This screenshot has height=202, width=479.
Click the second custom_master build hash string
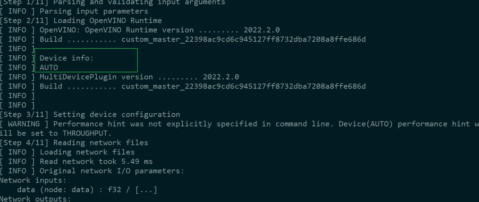point(243,87)
